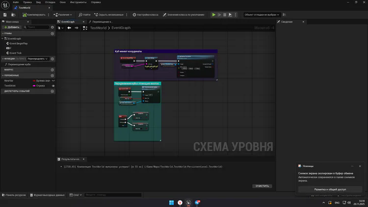The image size is (368, 207).
Task: Click the Eject playback icon
Action: point(230,15)
